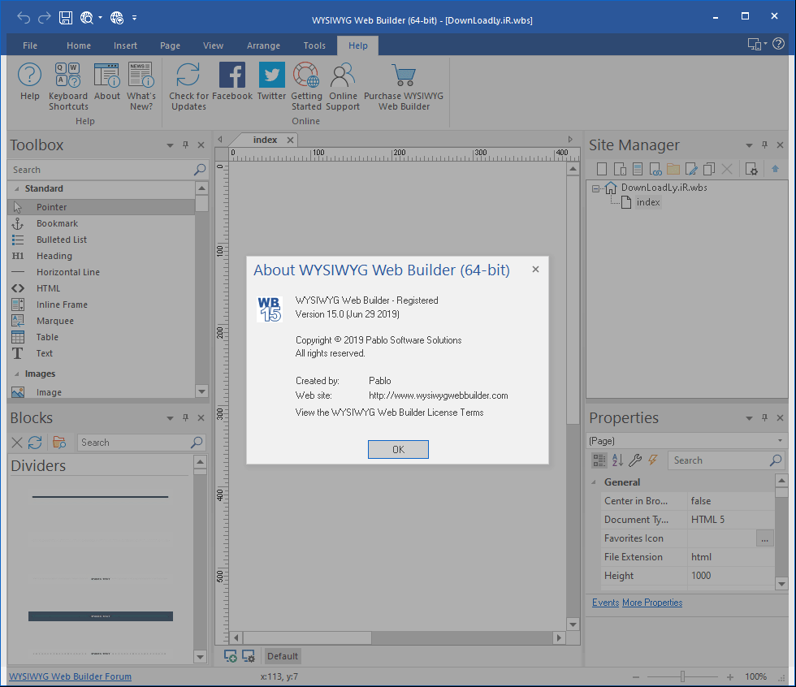Viewport: 796px width, 687px height.
Task: Select the Table tool
Action: 101,337
